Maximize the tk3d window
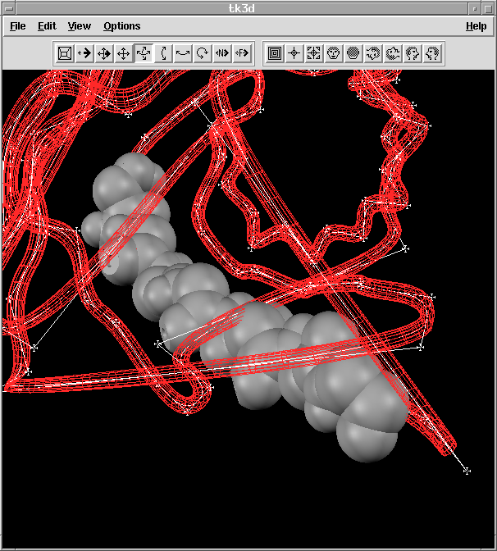Viewport: 497px width, 551px height. [x=488, y=8]
